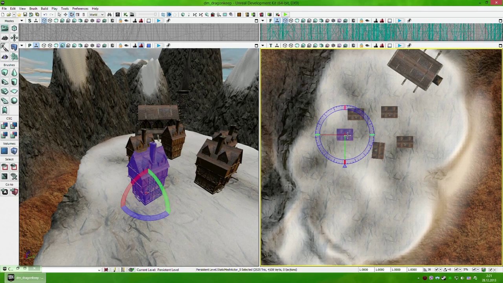Open the Preferences menu
The width and height of the screenshot is (503, 283).
pyautogui.click(x=80, y=8)
